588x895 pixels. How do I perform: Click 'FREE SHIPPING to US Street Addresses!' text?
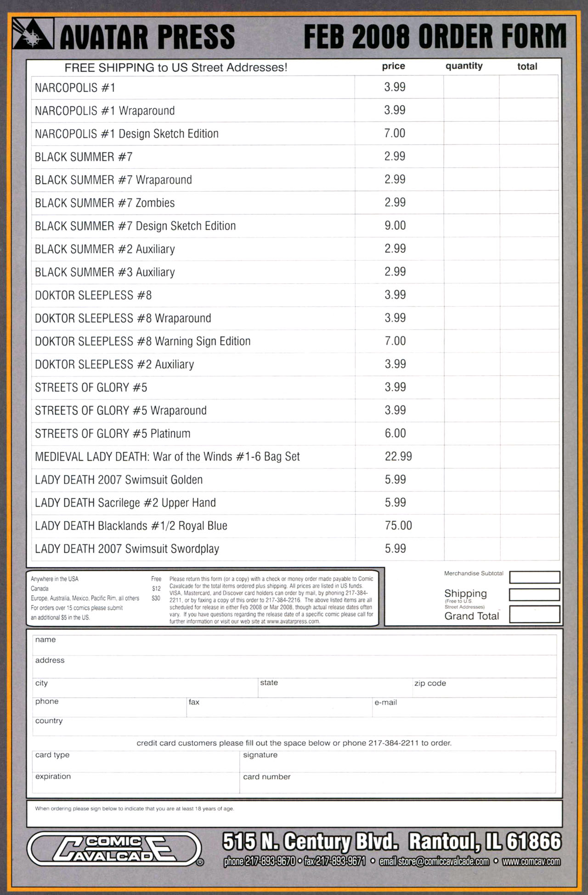tap(176, 68)
